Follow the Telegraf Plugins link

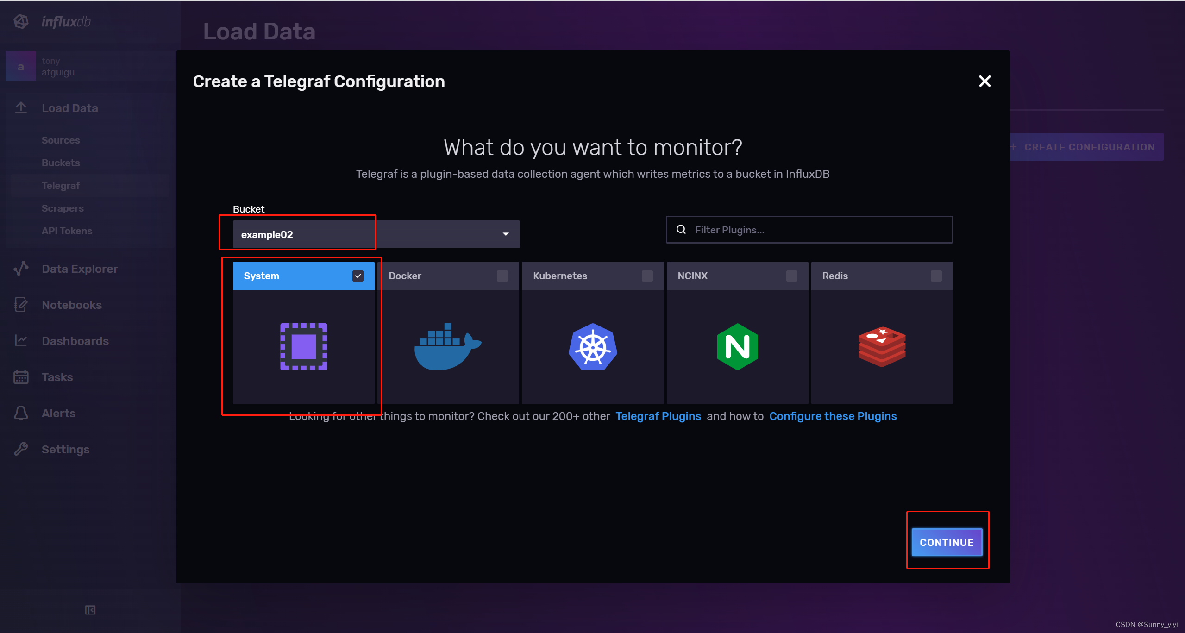point(658,416)
